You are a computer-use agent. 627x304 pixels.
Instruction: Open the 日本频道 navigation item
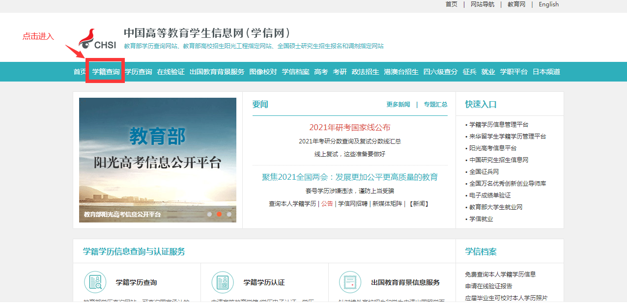click(x=546, y=72)
